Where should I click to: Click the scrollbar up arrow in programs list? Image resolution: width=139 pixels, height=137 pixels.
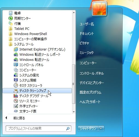(x=74, y=13)
